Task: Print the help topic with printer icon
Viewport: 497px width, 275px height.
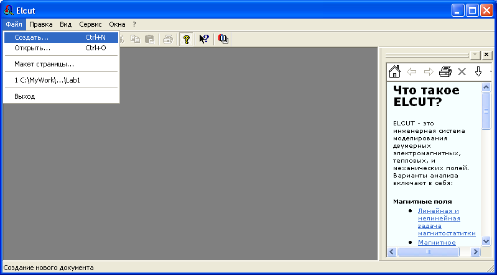Action: [x=445, y=71]
